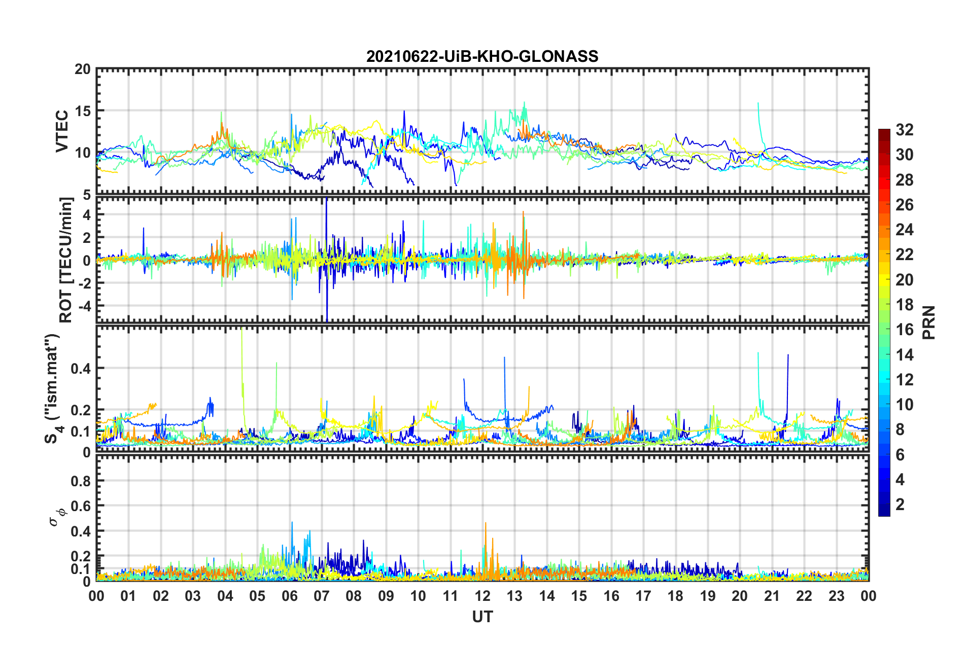Select x-axis hour tick 23
This screenshot has width=965, height=645.
tap(837, 596)
